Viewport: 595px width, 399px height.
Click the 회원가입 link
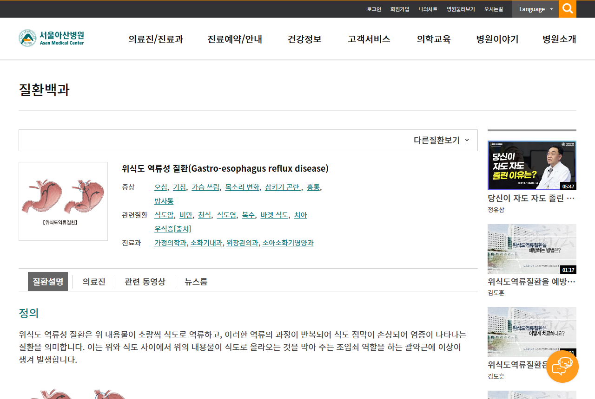click(x=400, y=9)
